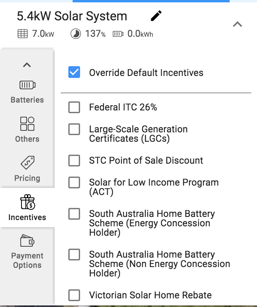
Task: Enable the Federal ITC 26% incentive
Action: click(x=74, y=107)
